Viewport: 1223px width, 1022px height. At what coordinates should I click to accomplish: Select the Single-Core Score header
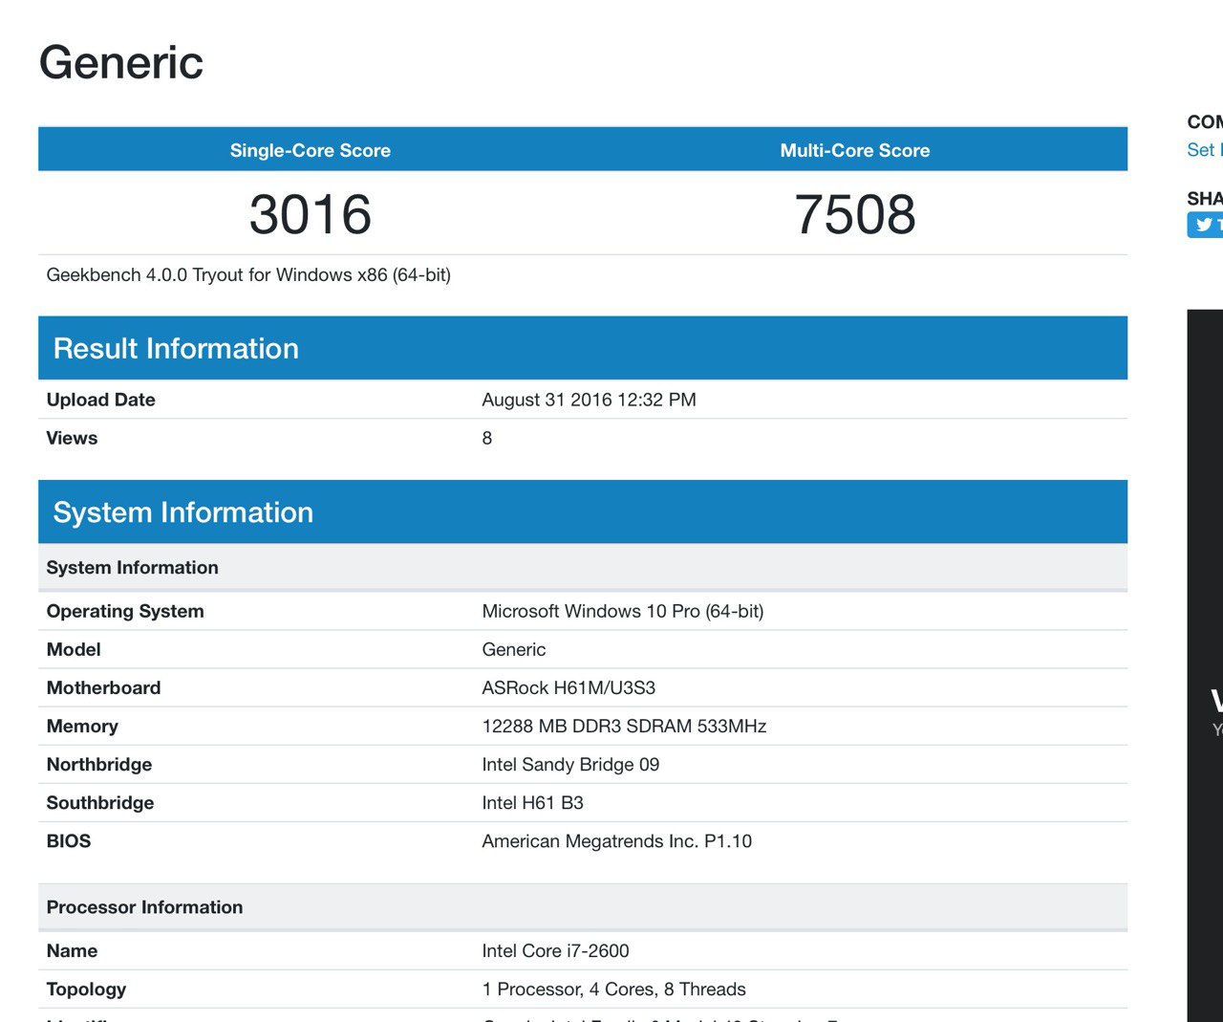pos(311,150)
